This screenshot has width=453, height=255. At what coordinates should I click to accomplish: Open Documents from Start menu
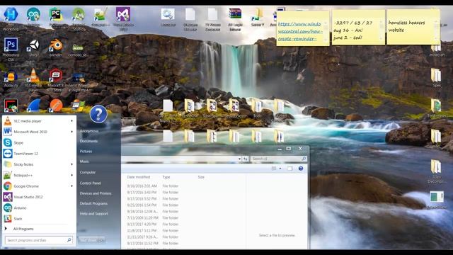[88, 141]
